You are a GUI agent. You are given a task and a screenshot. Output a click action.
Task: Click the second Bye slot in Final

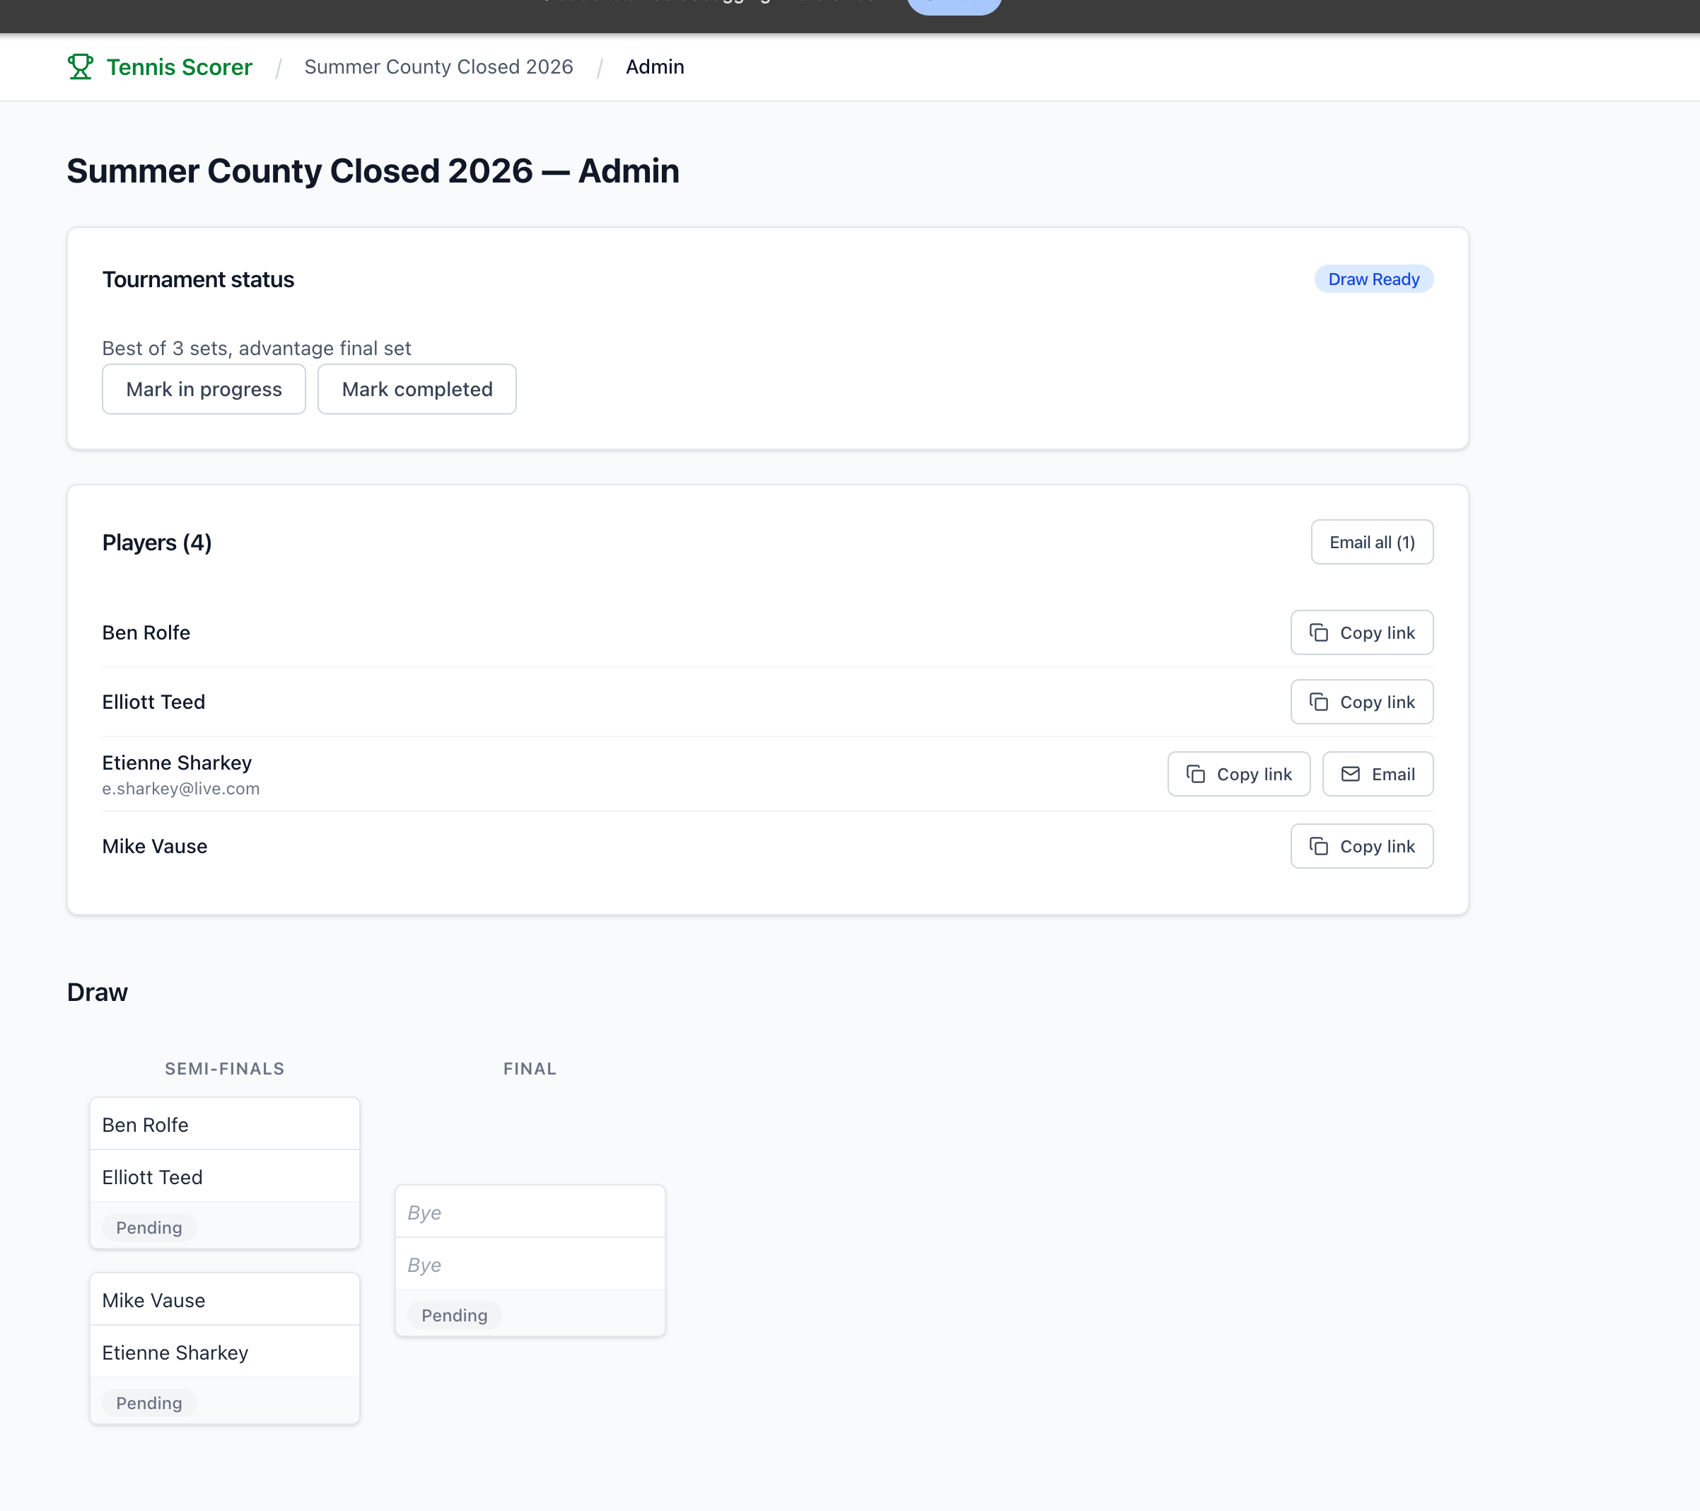point(530,1265)
